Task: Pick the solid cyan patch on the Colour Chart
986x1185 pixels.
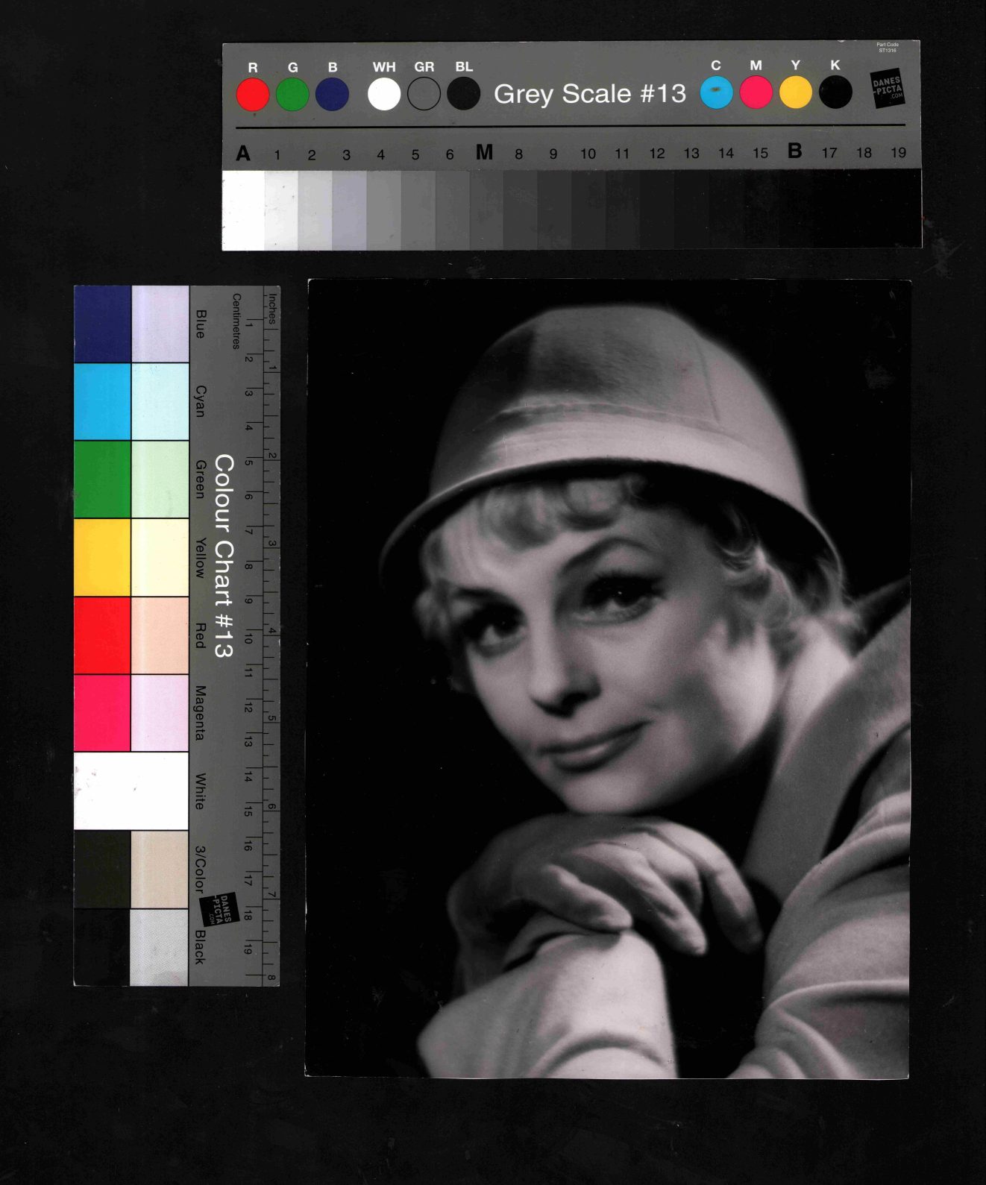Action: click(102, 401)
